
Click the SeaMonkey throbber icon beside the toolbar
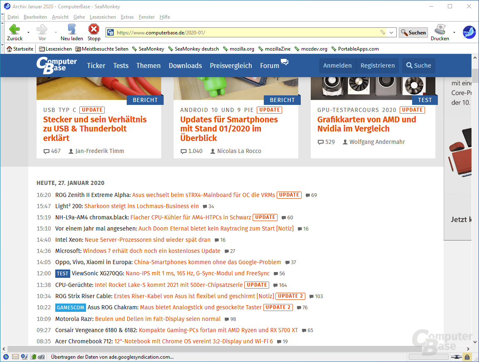[x=469, y=32]
